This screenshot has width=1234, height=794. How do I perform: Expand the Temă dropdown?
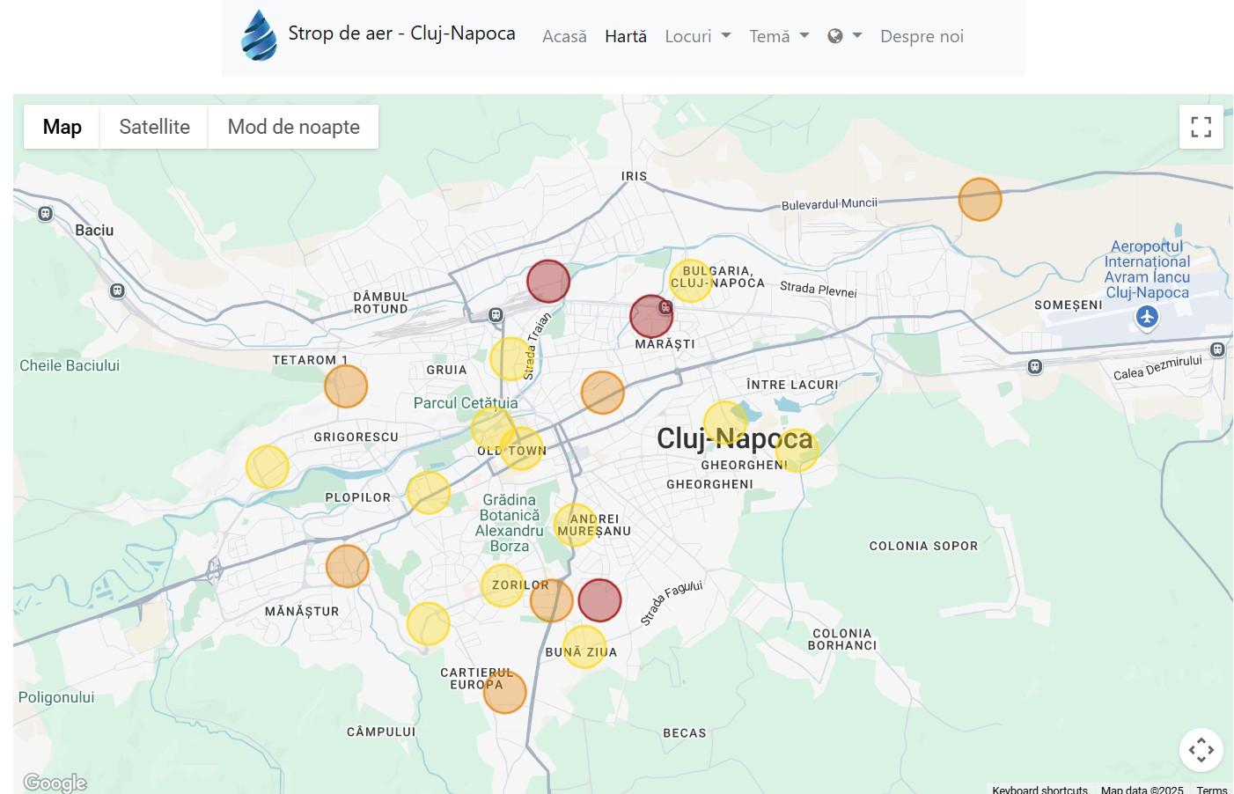tap(778, 36)
